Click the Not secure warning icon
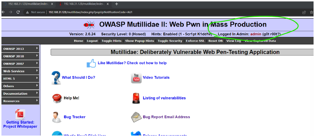Screen dimensions: 315x137 [28, 12]
